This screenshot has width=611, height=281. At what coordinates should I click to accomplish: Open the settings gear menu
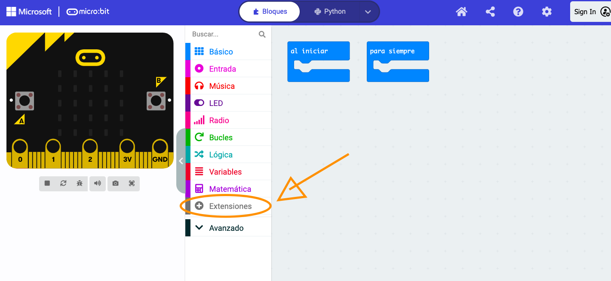pos(547,12)
